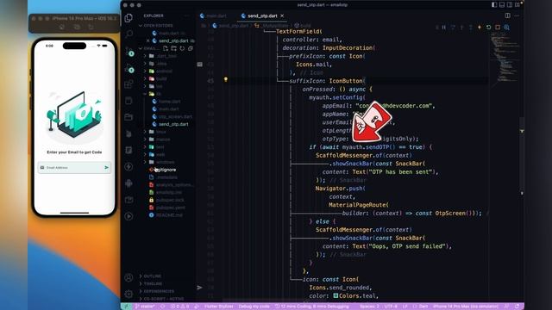552x310 pixels.
Task: Close the send_otp.dart editor tab
Action: pyautogui.click(x=282, y=15)
